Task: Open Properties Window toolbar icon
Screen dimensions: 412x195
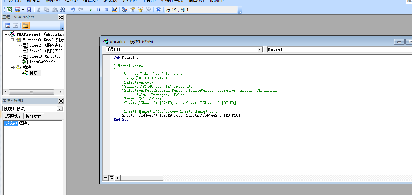Action: click(x=132, y=10)
